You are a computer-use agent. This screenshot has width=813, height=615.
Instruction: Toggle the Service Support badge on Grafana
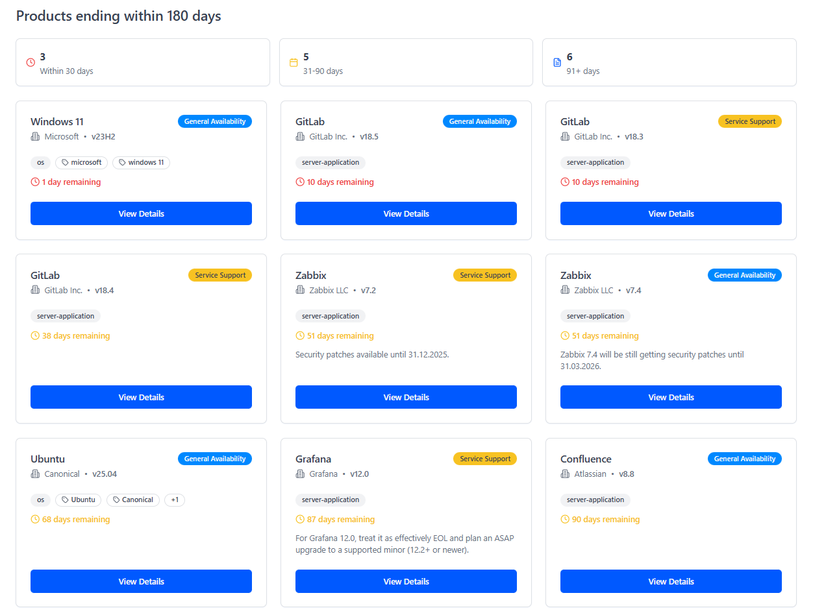[485, 459]
